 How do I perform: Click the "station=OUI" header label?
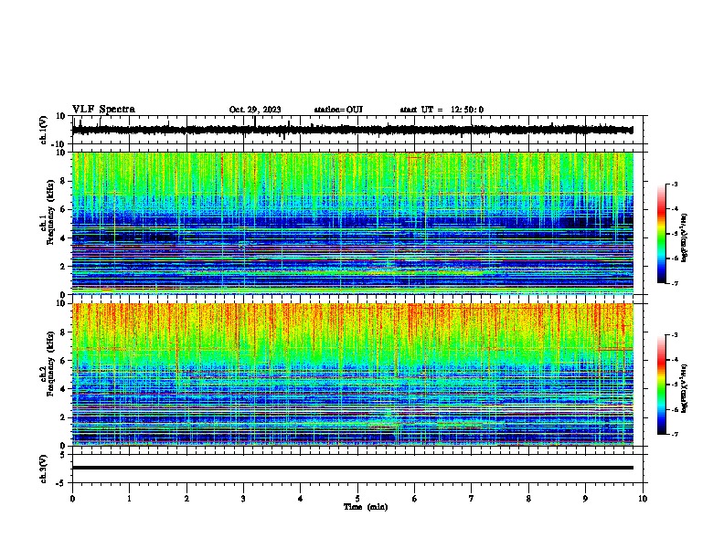pos(338,110)
